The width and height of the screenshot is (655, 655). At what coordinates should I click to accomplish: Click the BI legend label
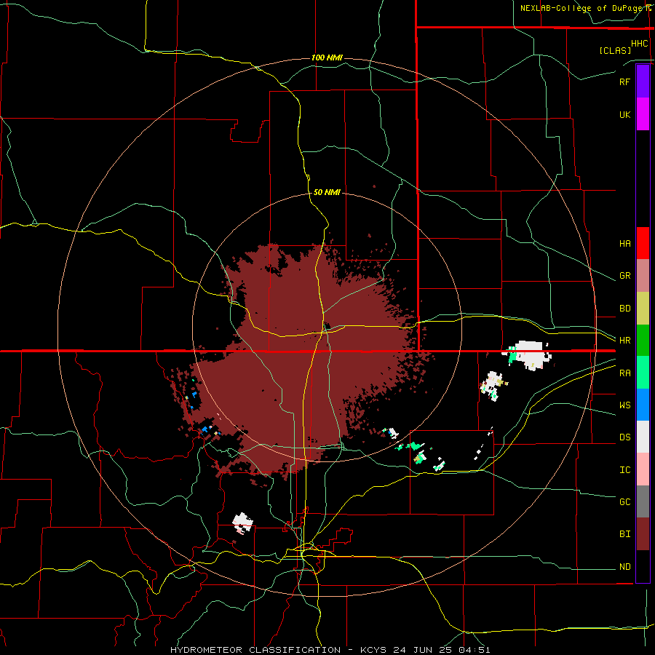coord(624,534)
